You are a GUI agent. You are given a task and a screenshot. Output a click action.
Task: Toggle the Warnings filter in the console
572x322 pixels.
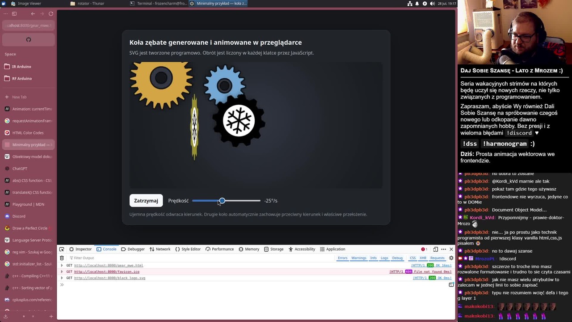[358, 258]
